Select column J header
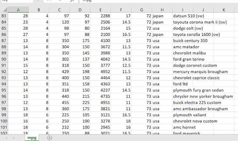 point(203,10)
